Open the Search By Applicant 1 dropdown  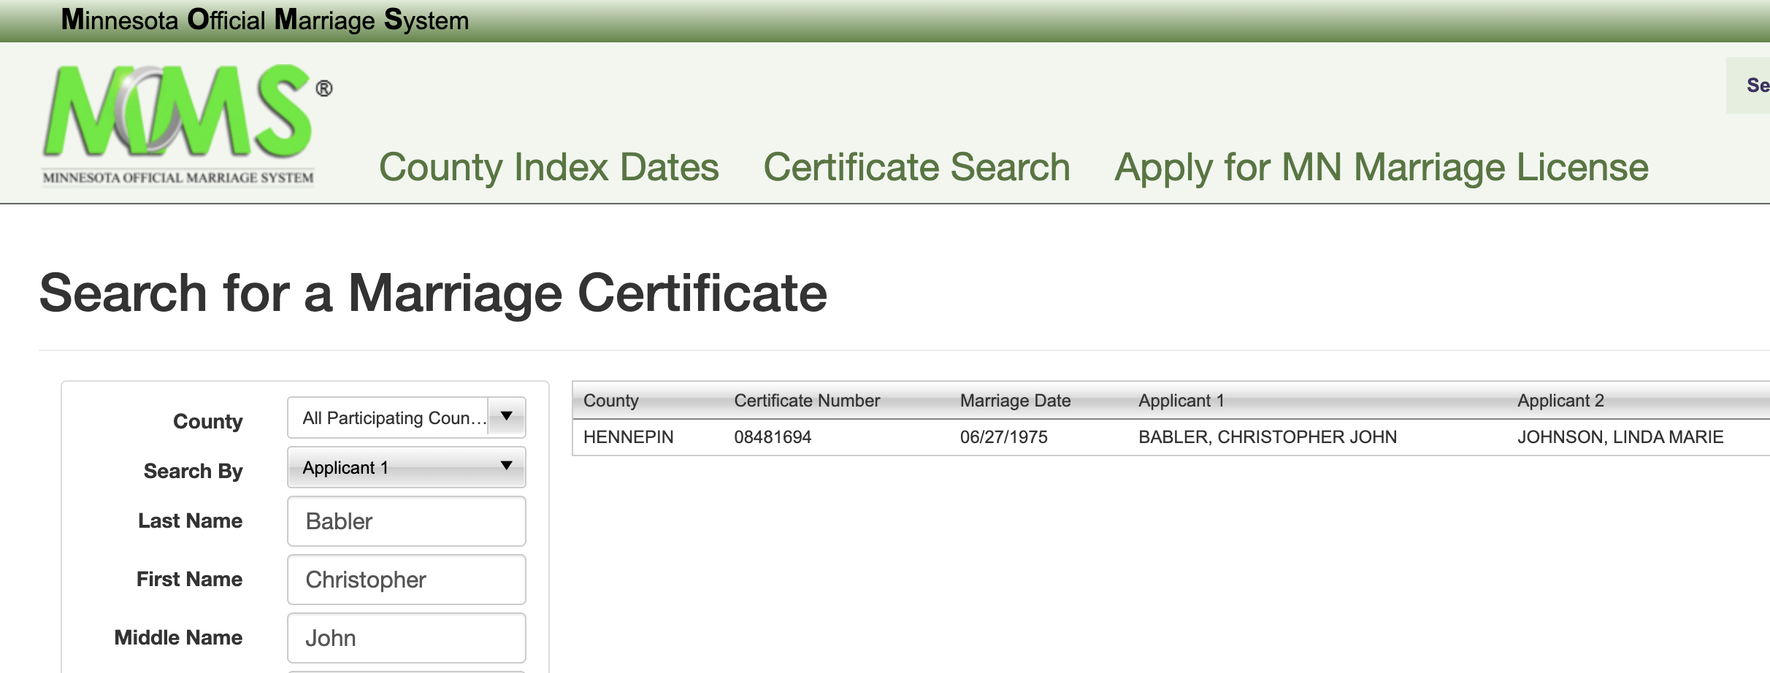(406, 467)
